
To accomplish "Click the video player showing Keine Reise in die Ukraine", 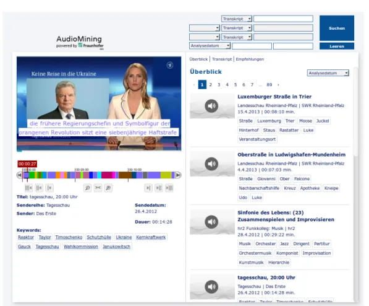I will 99,103.
